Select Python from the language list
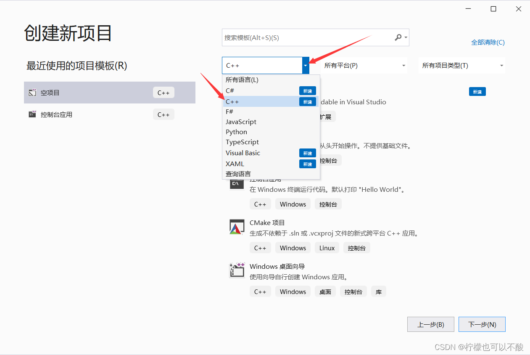Viewport: 530px width, 355px height. coord(236,132)
